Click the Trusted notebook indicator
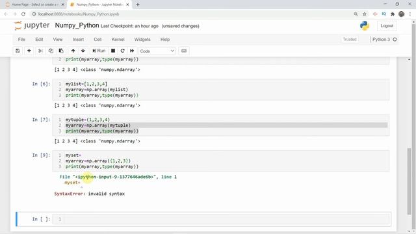The image size is (416, 234). click(350, 39)
